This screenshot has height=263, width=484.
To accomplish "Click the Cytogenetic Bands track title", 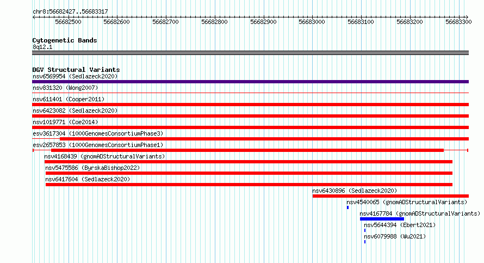I will pos(65,40).
